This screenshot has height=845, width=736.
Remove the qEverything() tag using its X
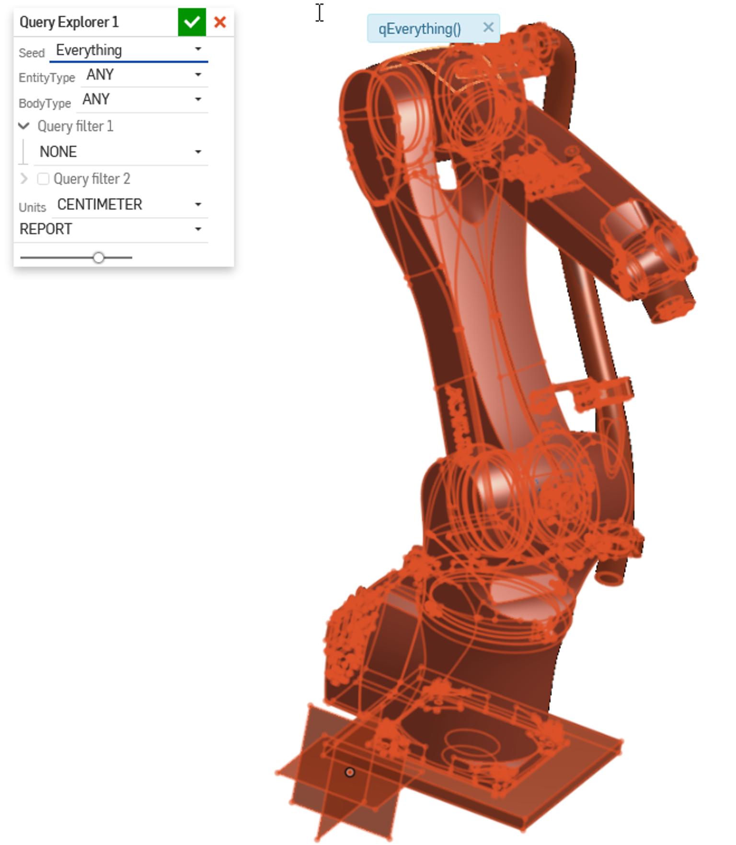[x=488, y=28]
